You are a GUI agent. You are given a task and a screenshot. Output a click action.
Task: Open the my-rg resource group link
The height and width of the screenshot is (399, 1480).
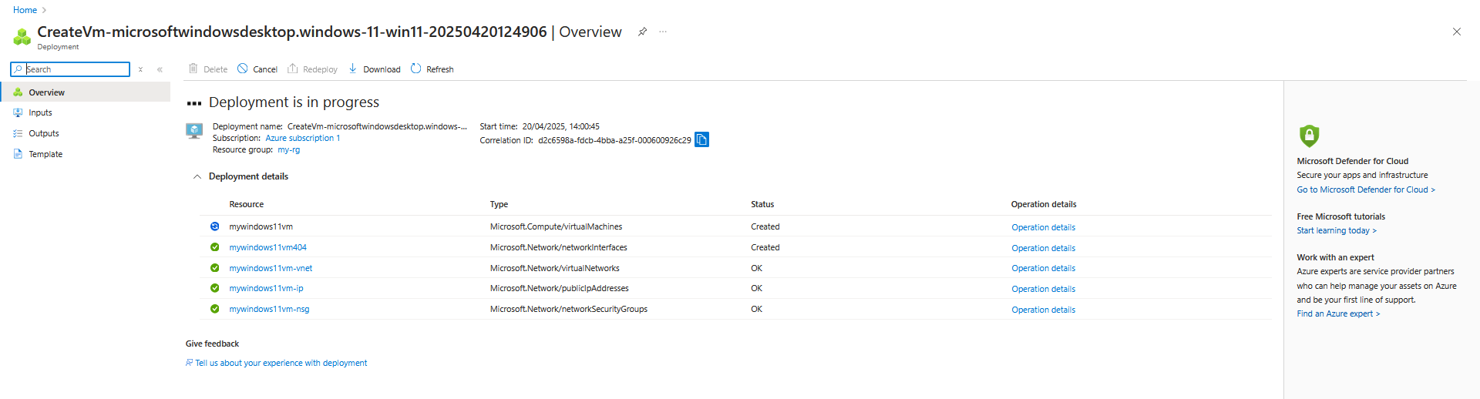(x=289, y=150)
